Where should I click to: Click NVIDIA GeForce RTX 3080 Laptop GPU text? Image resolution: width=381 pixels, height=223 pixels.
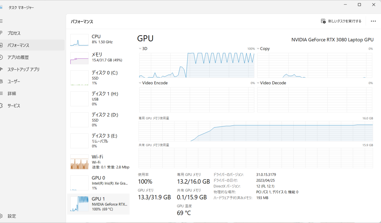[x=332, y=40]
